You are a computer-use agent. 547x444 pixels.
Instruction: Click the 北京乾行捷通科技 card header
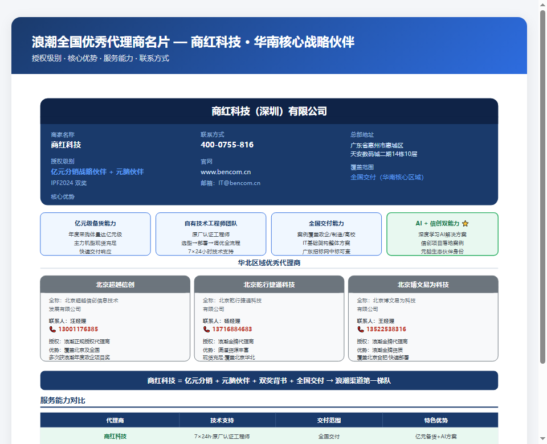coord(269,285)
